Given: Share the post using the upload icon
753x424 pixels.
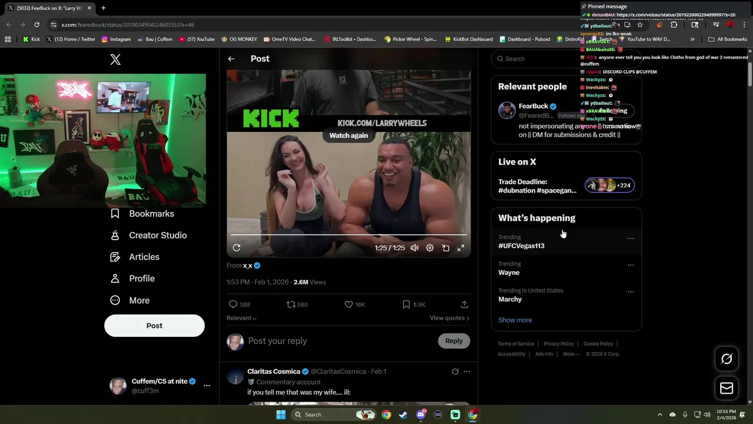Looking at the screenshot, I should (464, 304).
